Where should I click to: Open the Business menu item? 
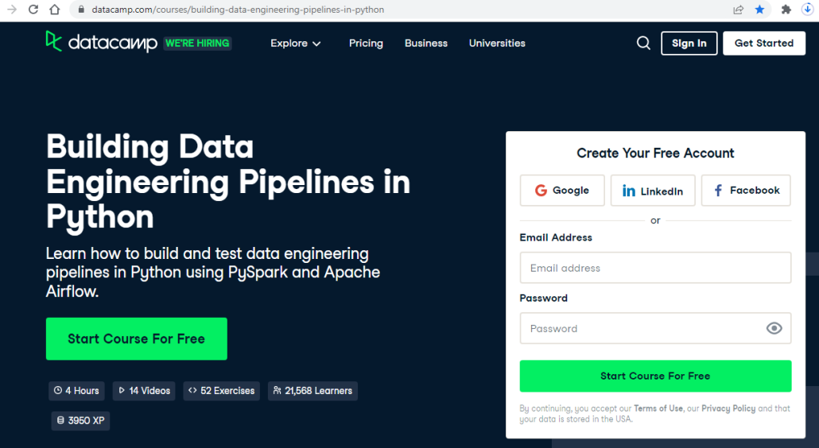[425, 43]
